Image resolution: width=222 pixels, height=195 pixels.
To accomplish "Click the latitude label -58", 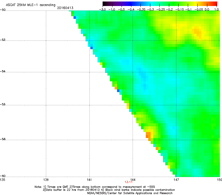I will [3, 139].
